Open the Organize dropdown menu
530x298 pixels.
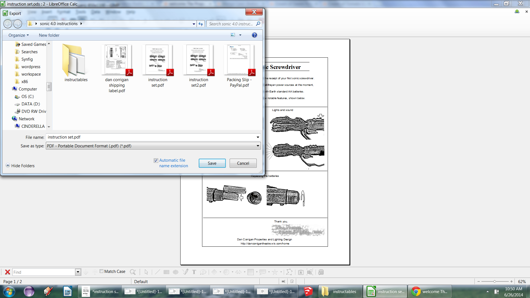point(18,35)
